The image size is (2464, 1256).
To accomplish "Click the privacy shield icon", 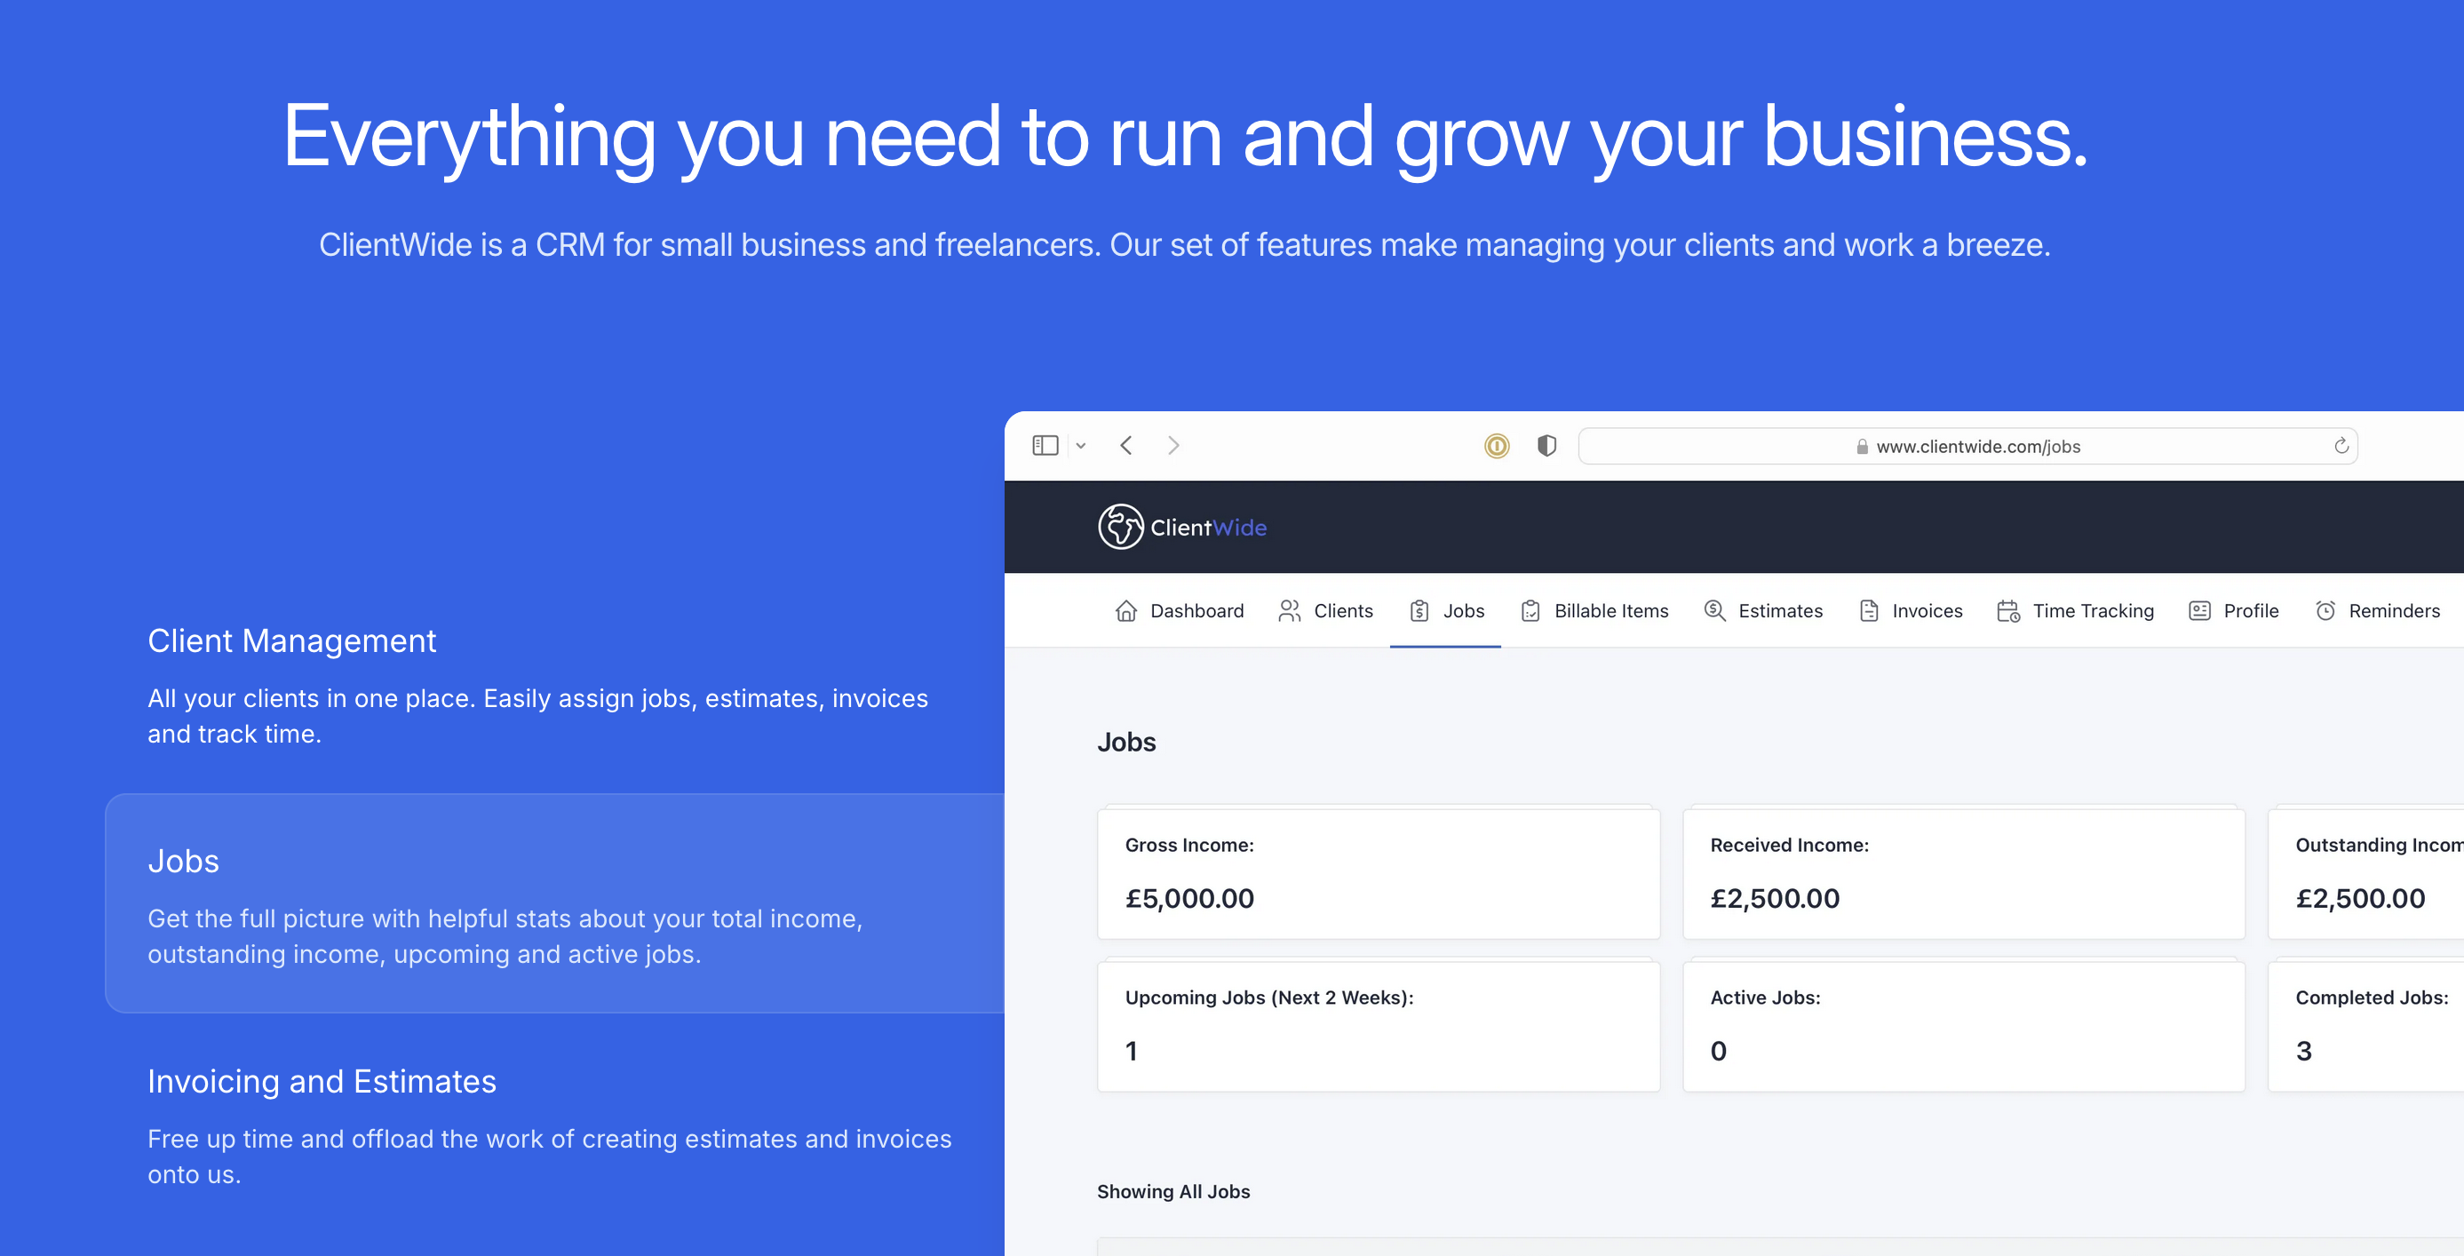I will pyautogui.click(x=1546, y=446).
